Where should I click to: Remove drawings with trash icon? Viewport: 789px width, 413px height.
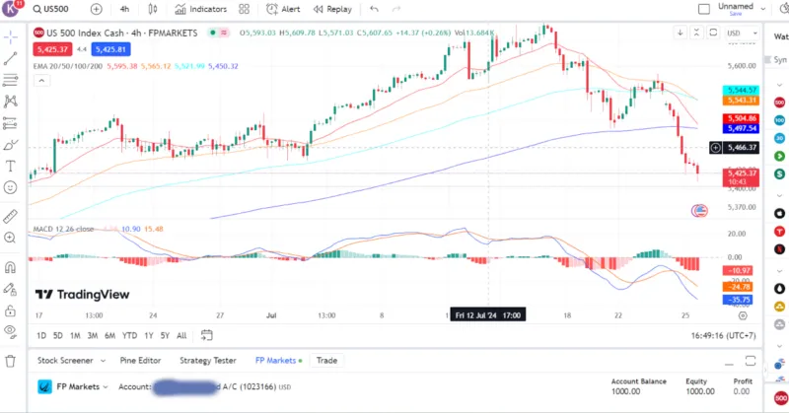10,361
